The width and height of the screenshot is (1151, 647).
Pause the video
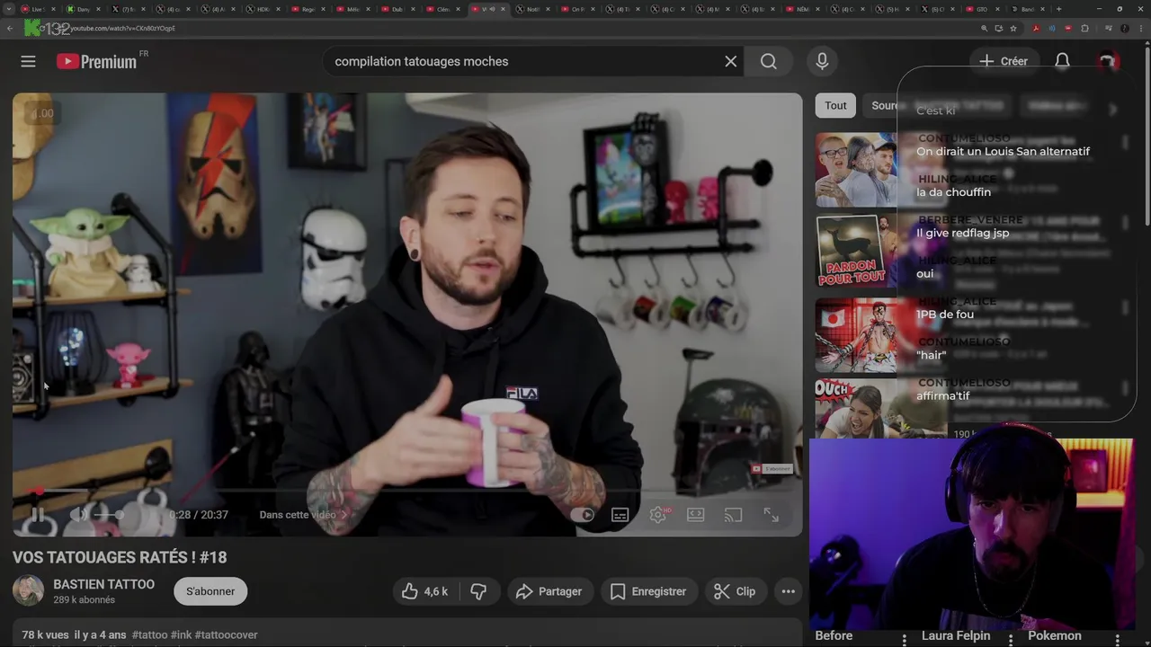click(37, 515)
